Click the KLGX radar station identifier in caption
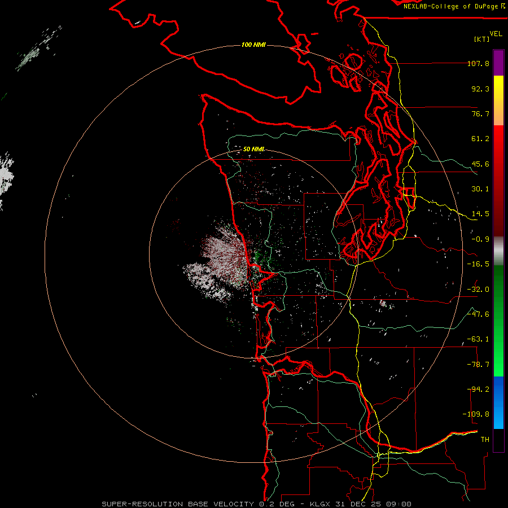 point(321,504)
